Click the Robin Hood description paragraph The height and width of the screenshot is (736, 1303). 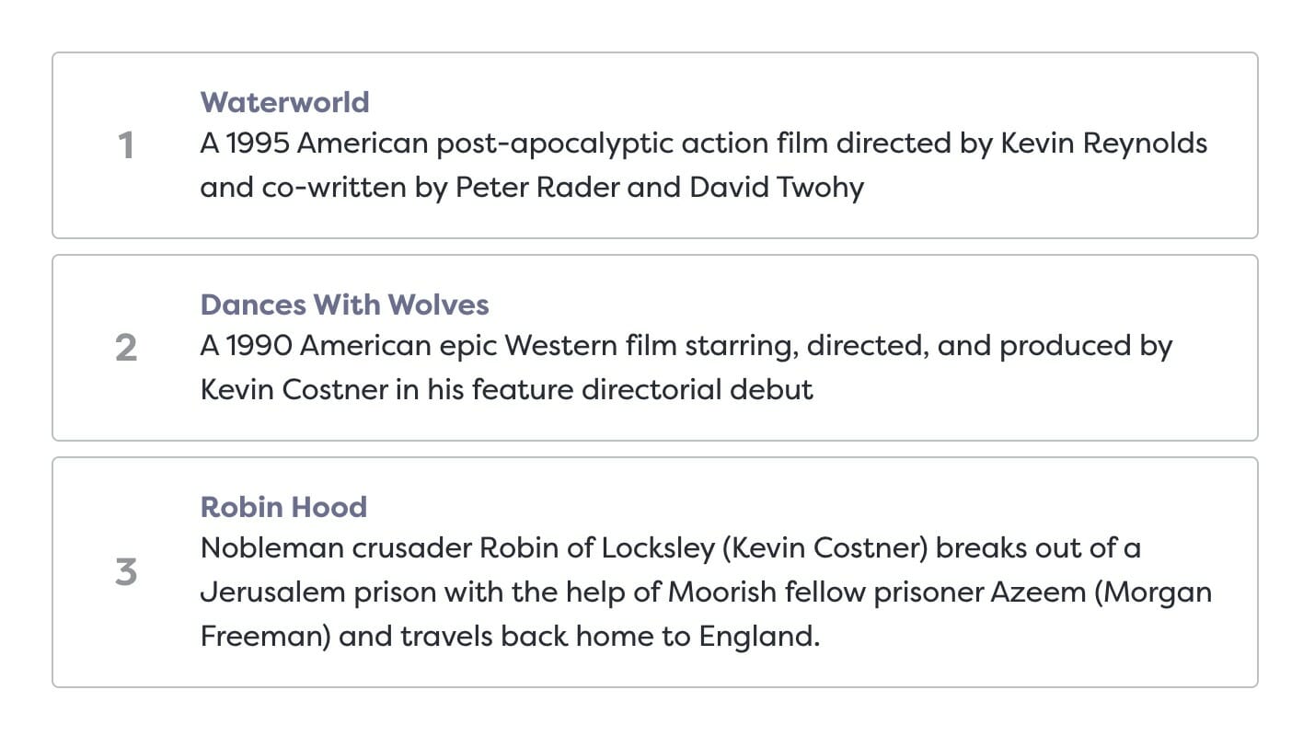[x=706, y=592]
